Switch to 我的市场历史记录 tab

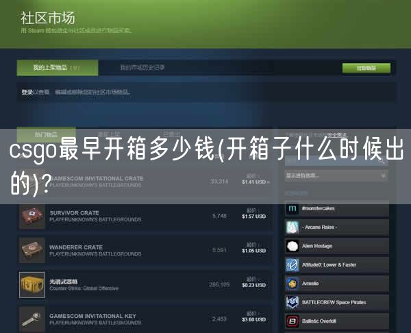pyautogui.click(x=142, y=68)
